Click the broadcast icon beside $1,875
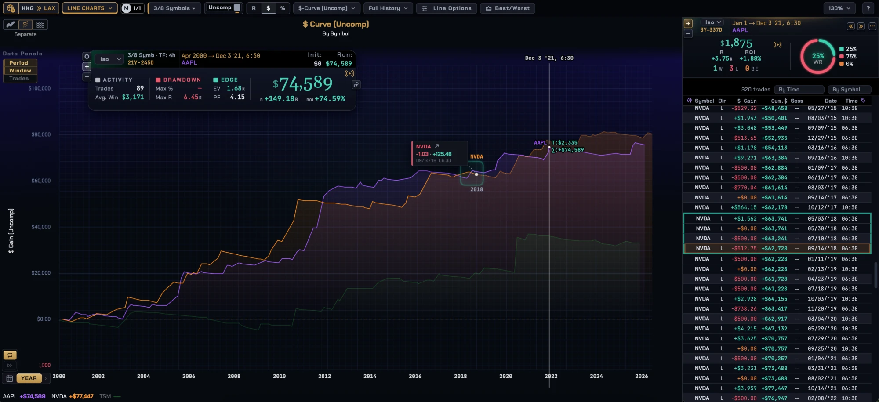 [777, 44]
